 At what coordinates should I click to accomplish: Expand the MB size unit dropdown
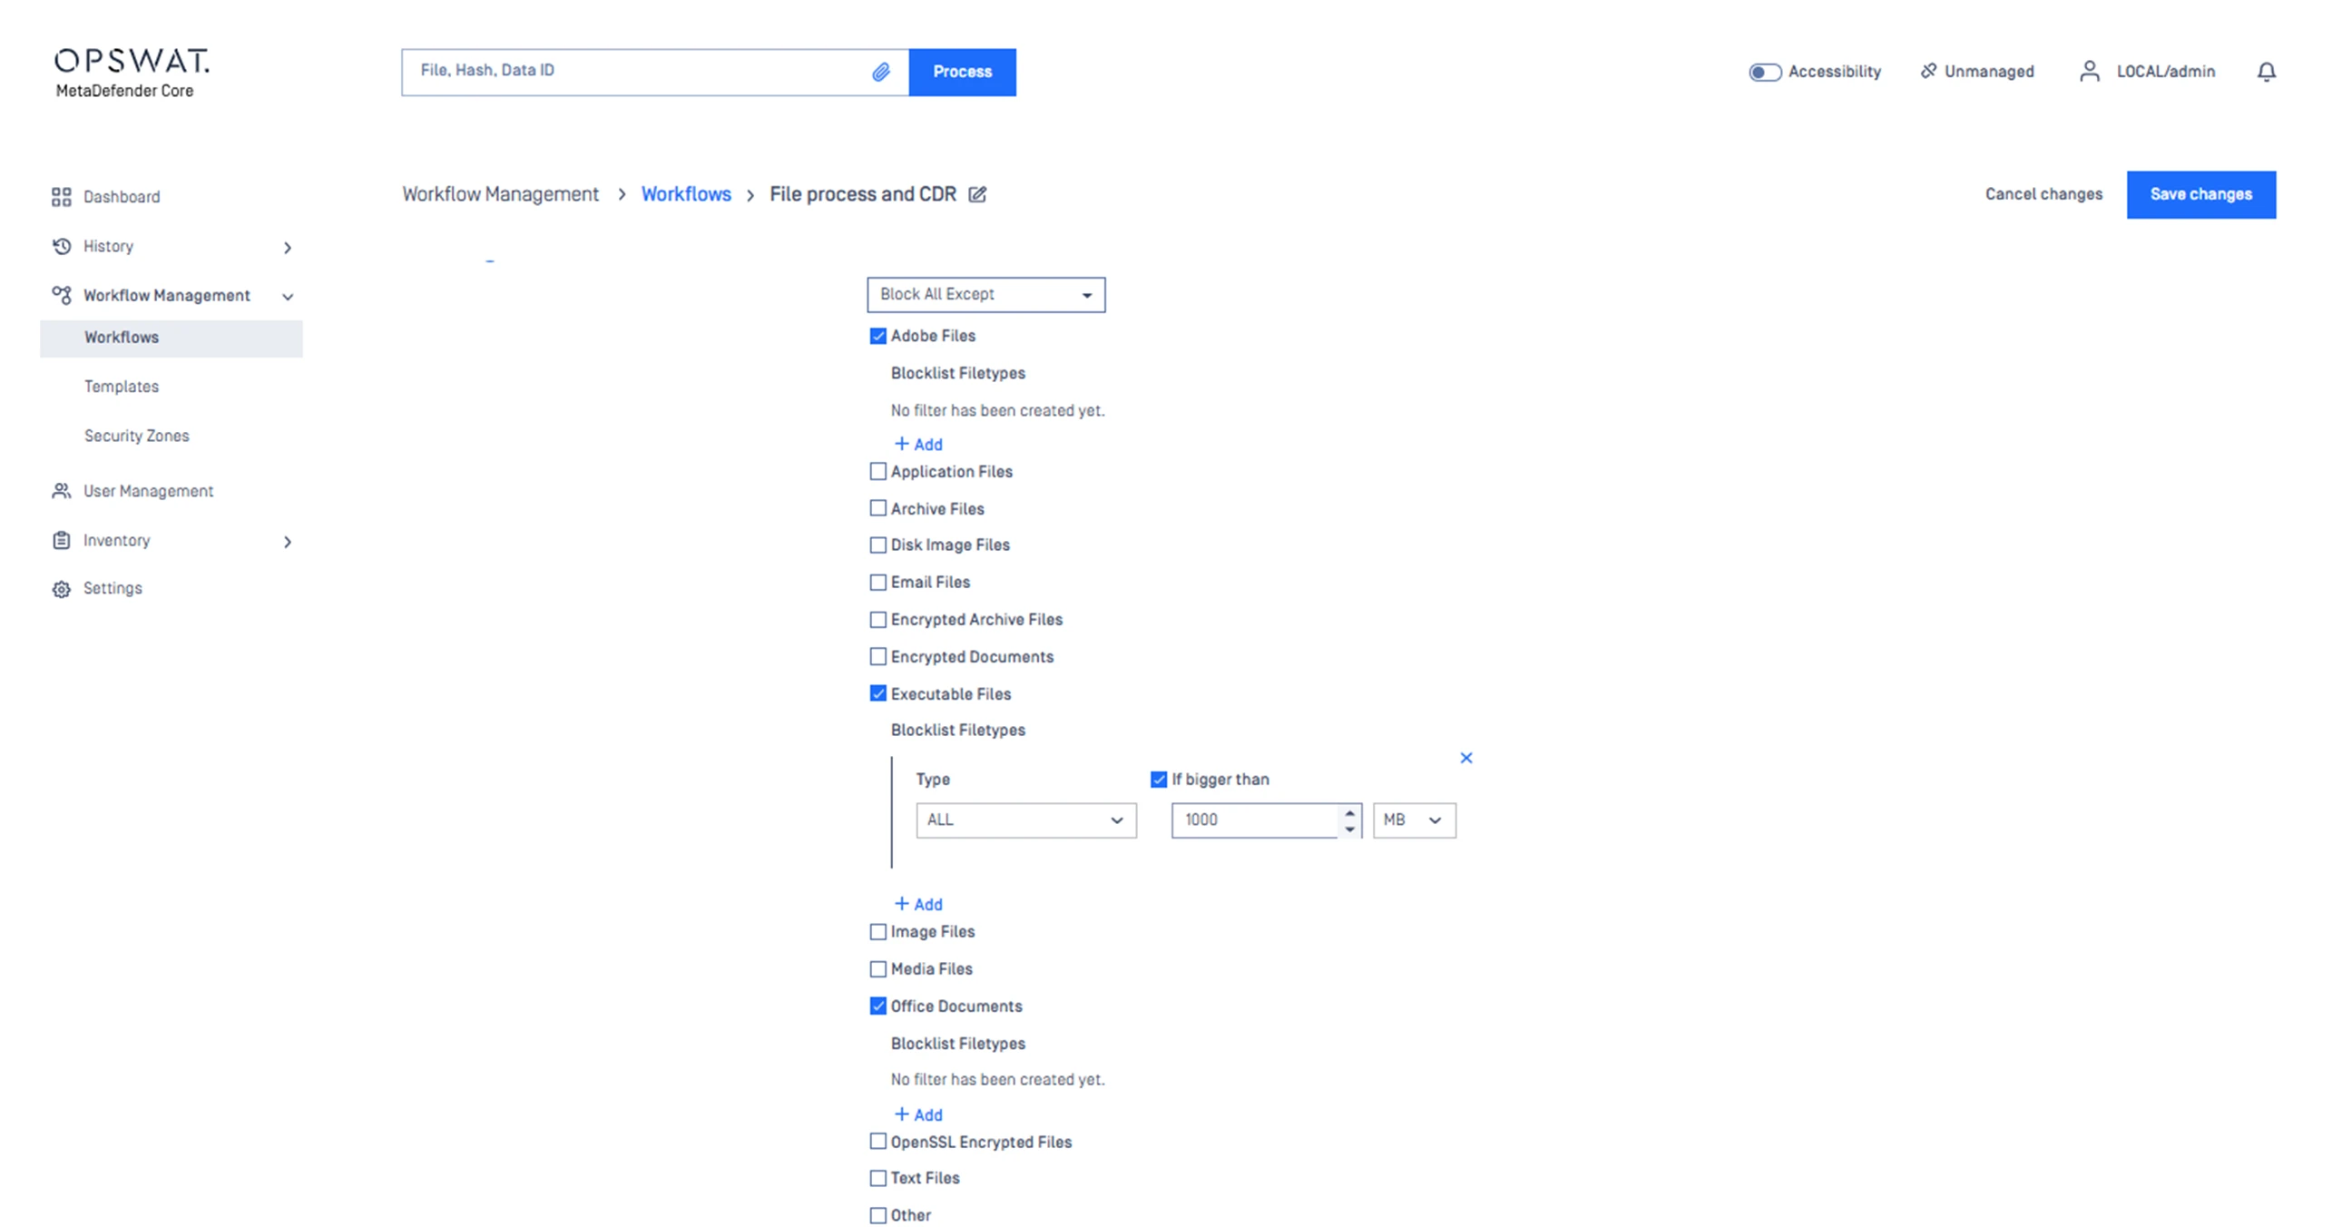(x=1413, y=820)
